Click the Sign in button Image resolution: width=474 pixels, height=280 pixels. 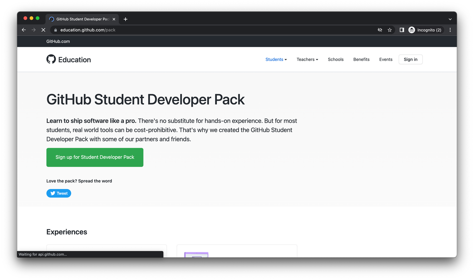click(410, 60)
